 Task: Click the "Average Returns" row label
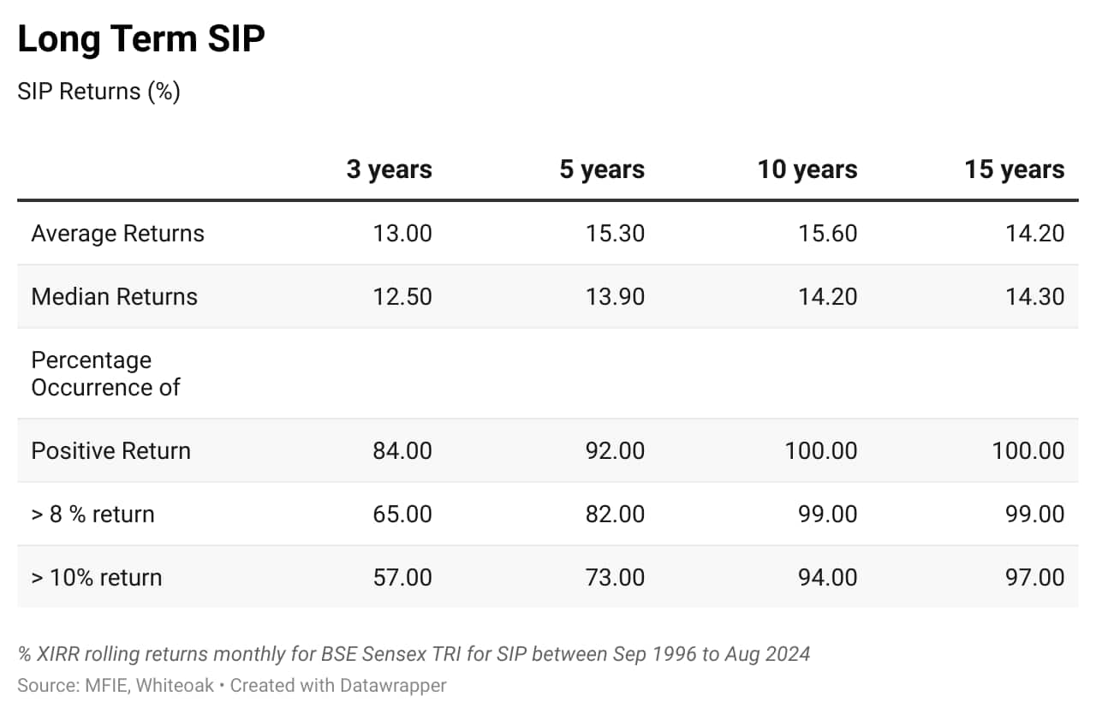pos(117,234)
